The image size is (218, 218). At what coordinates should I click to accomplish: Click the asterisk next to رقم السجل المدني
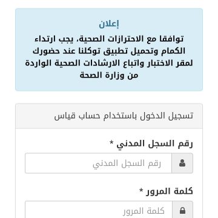[x=112, y=142]
